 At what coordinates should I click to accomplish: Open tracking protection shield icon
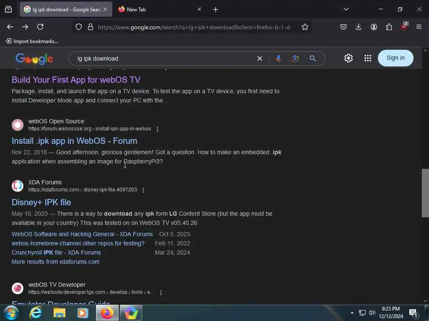click(x=79, y=27)
